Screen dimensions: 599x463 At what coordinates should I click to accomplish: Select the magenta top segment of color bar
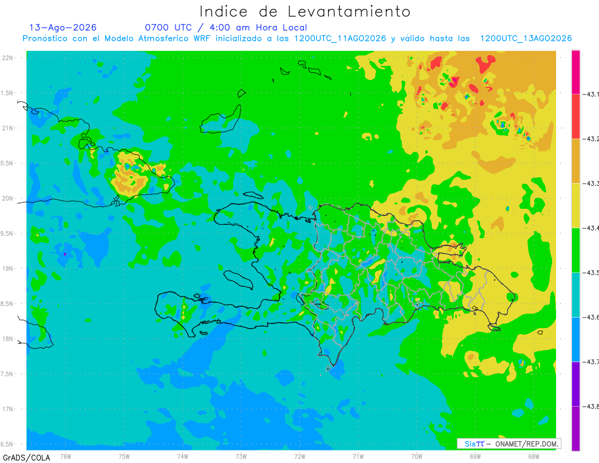click(576, 72)
